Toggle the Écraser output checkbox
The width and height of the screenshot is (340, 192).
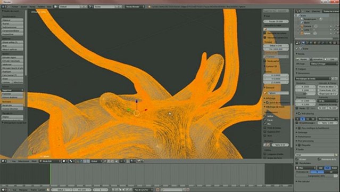tap(297, 159)
